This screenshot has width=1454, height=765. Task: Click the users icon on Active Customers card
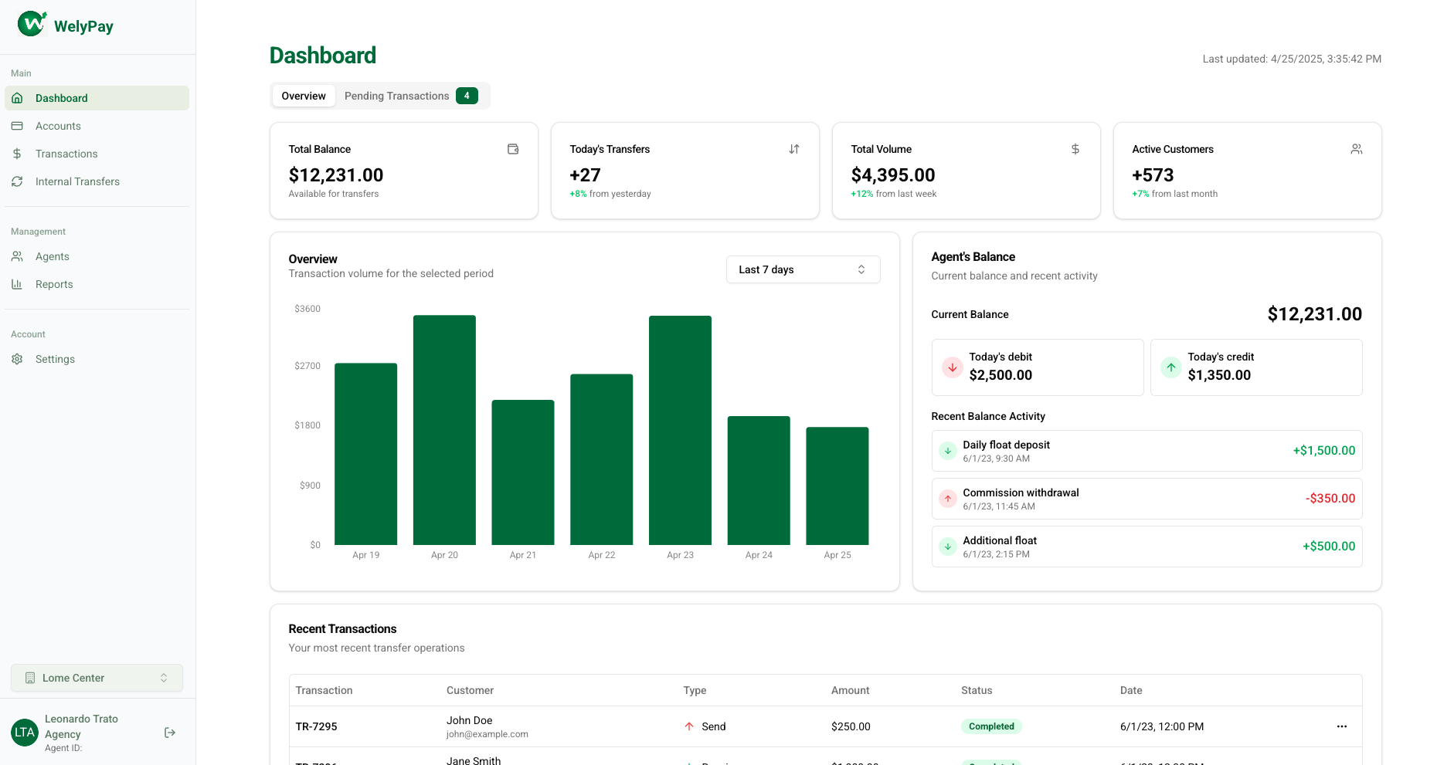point(1357,149)
